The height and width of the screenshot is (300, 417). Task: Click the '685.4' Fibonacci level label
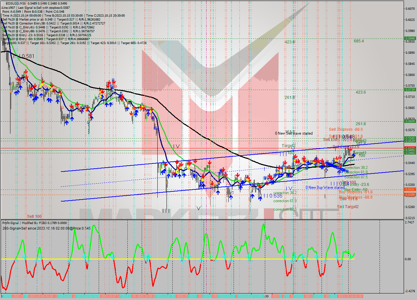point(359,41)
